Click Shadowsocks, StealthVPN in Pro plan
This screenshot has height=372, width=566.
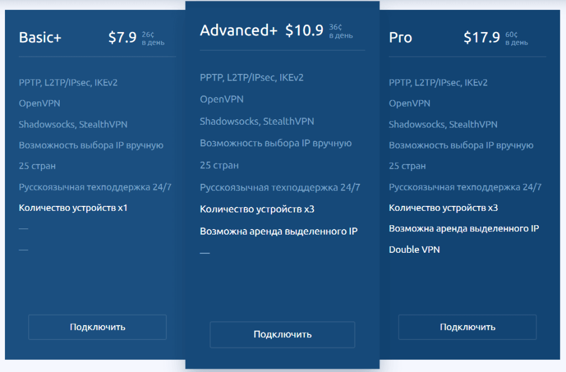pyautogui.click(x=443, y=124)
